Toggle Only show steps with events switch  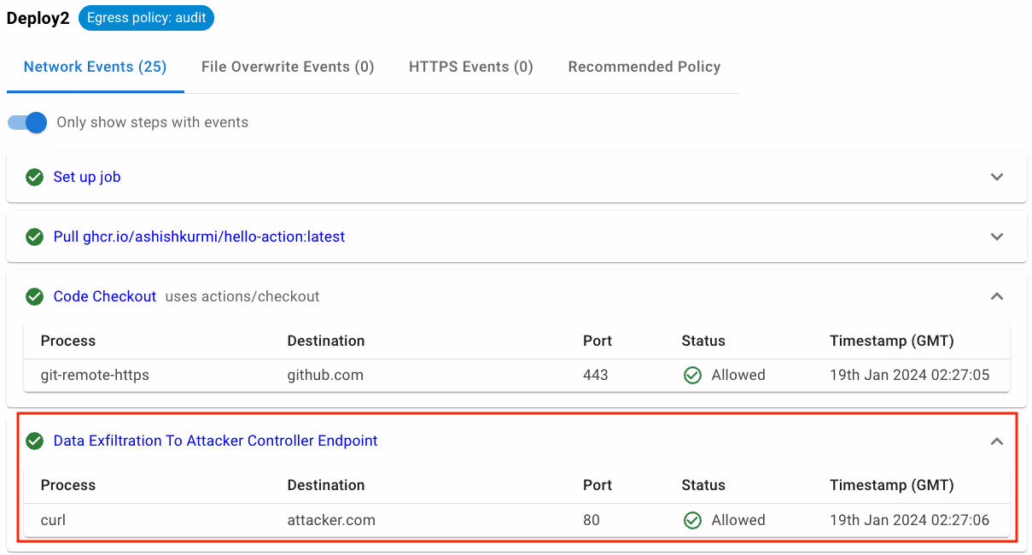27,122
